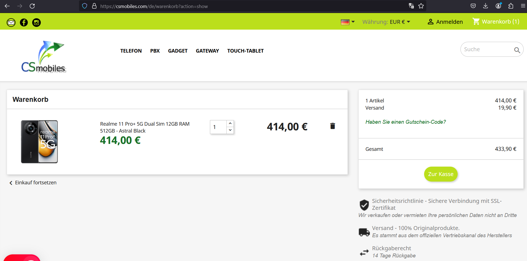Open the Facebook page icon

click(24, 22)
